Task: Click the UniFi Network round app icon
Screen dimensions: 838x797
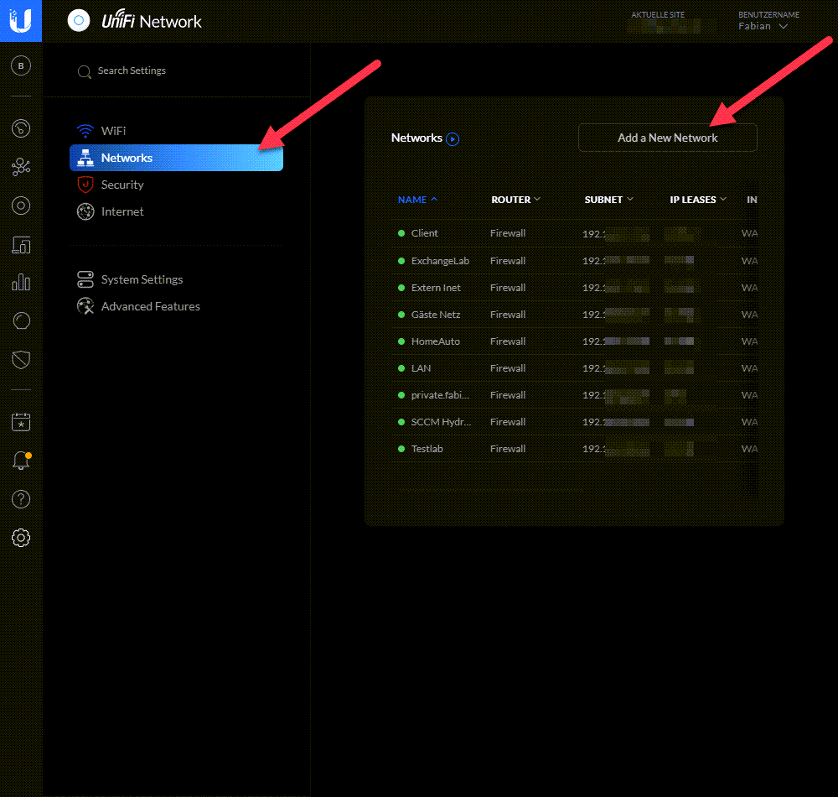Action: point(79,21)
